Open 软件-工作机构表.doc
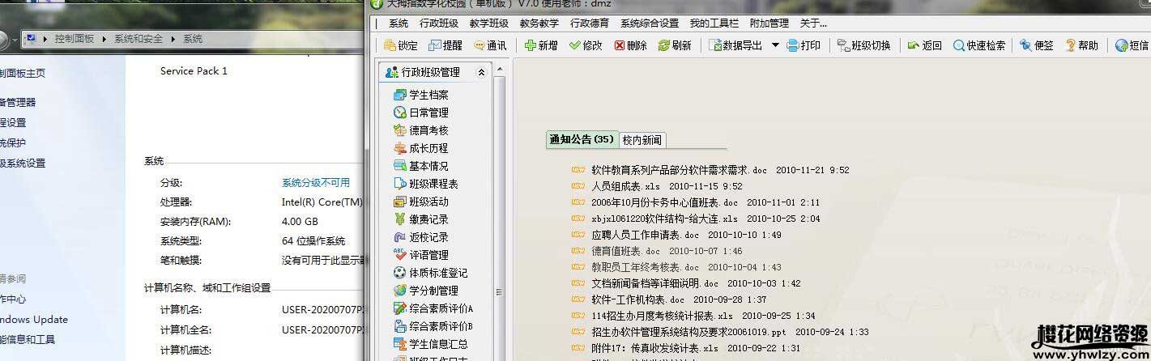1151x361 pixels. [x=637, y=299]
